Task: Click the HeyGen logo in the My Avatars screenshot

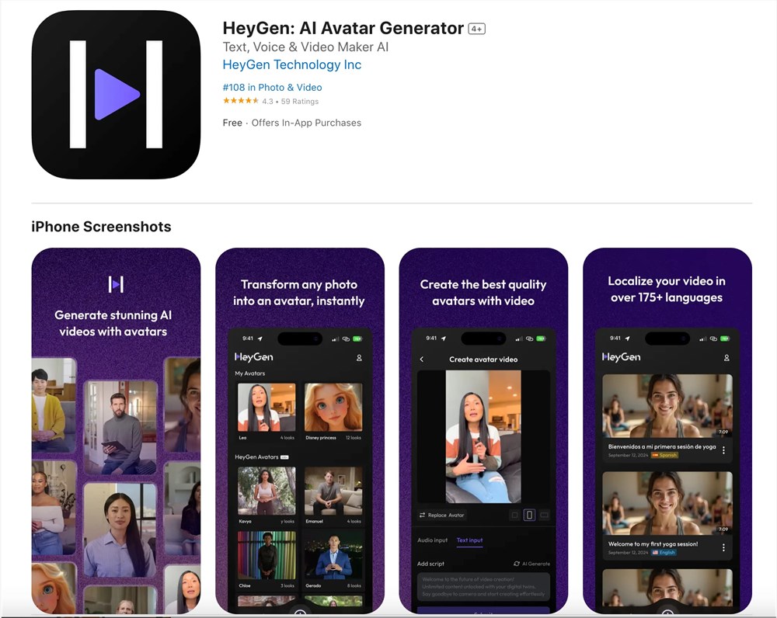Action: tap(254, 357)
